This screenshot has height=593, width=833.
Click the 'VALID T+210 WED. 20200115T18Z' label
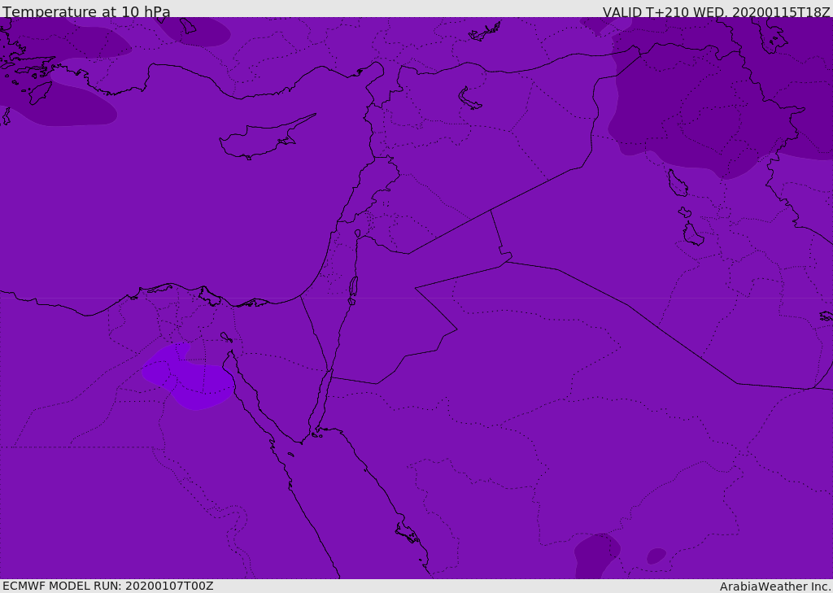(x=716, y=11)
